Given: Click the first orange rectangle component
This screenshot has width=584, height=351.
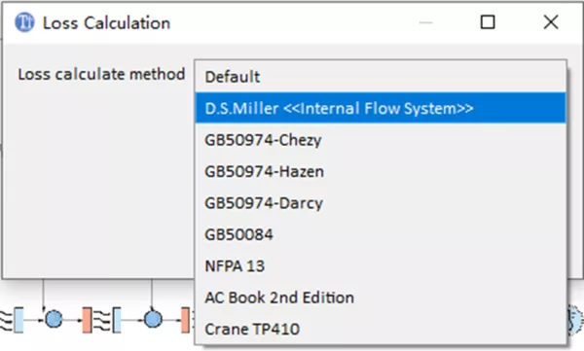Looking at the screenshot, I should [x=88, y=320].
